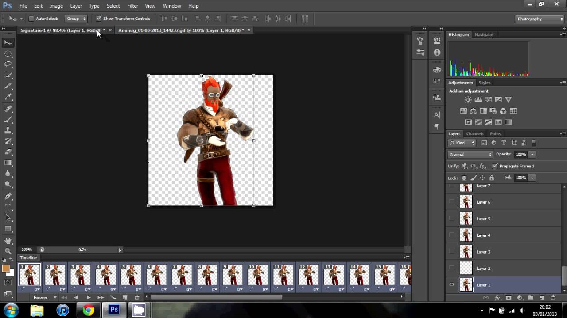Add a Curves adjustment
The image size is (567, 318).
(488, 100)
